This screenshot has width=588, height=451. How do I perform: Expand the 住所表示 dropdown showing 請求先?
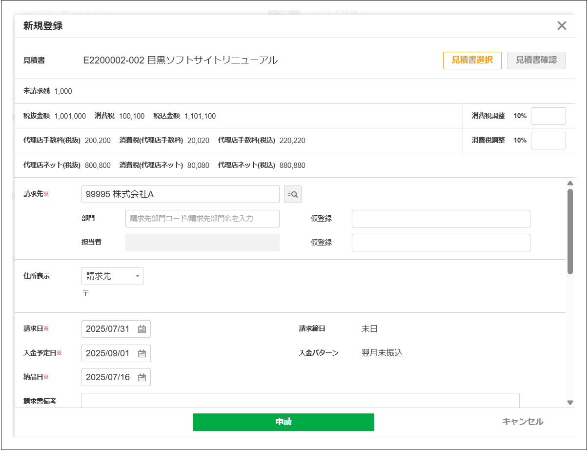coord(112,276)
